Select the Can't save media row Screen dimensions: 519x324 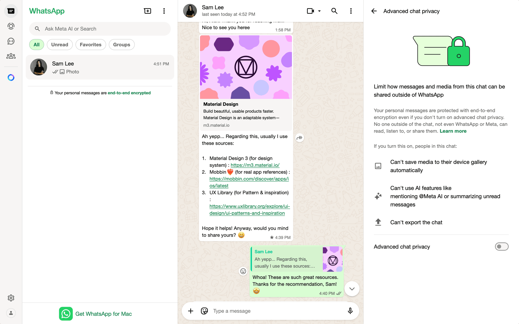click(441, 166)
